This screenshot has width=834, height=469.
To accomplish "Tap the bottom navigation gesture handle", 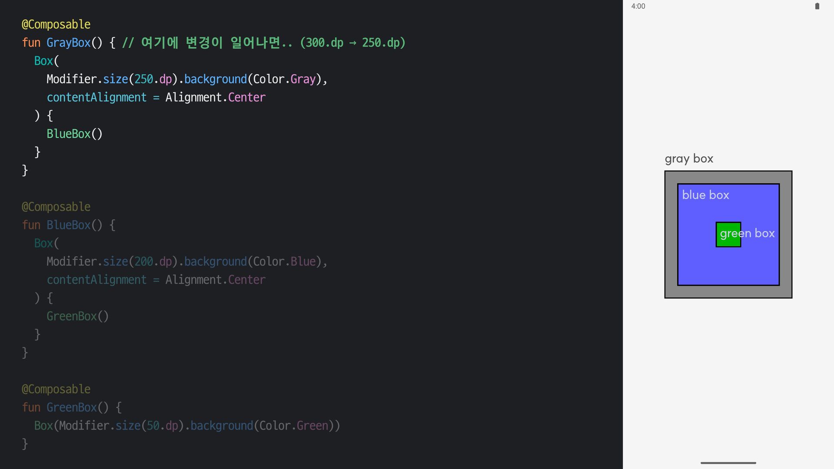I will 728,463.
